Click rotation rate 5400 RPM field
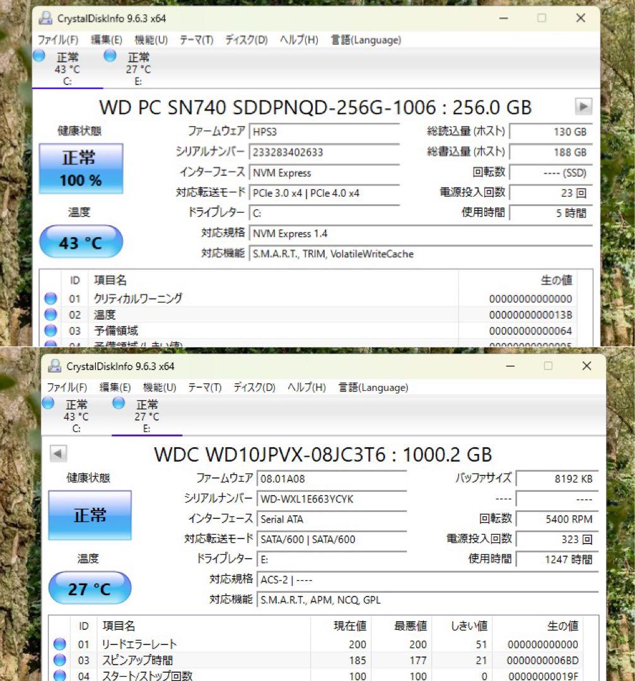 (557, 519)
